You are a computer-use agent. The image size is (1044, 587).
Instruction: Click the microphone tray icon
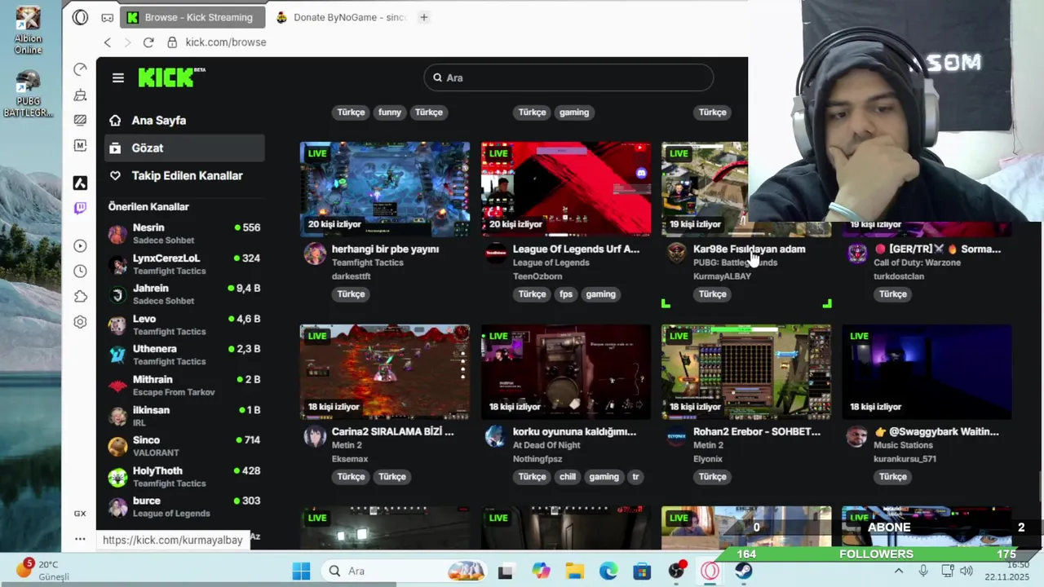tap(923, 571)
